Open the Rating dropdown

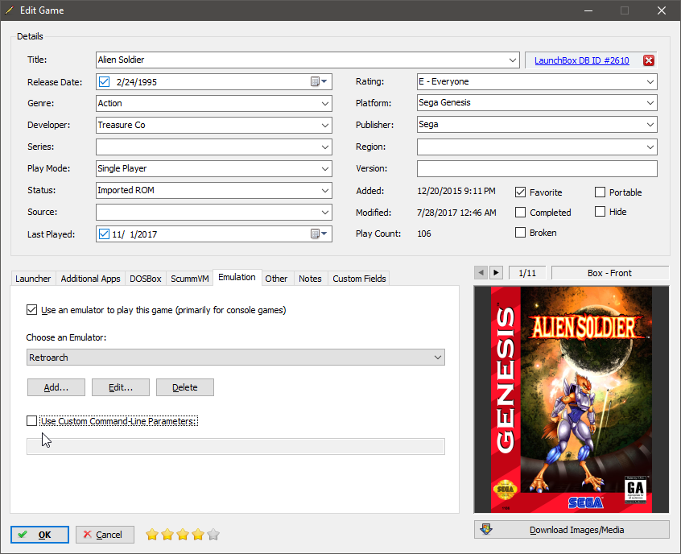(x=650, y=81)
